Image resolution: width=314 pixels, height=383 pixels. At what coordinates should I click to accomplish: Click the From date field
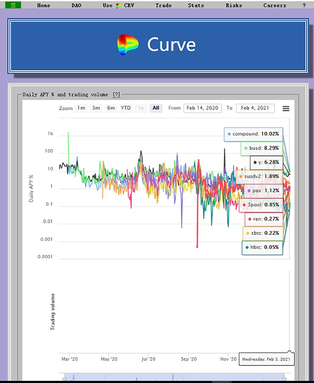point(203,108)
